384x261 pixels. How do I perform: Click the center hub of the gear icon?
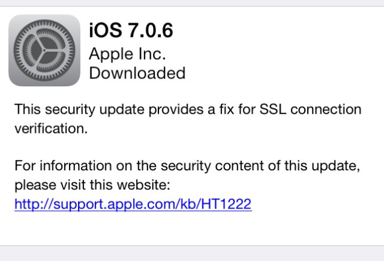coord(44,51)
